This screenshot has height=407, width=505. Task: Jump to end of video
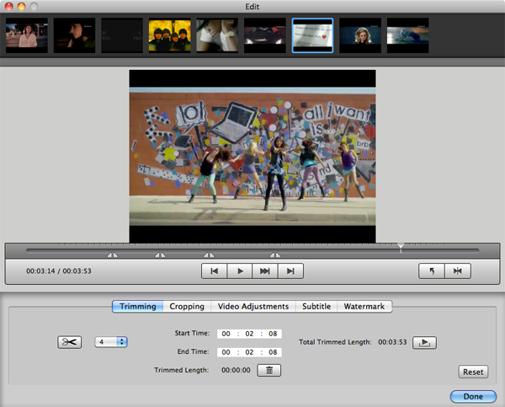[x=290, y=270]
